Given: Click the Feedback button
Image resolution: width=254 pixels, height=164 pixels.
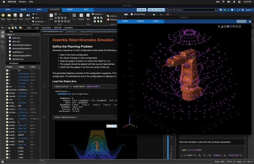Looking at the screenshot, I should tap(142, 10).
